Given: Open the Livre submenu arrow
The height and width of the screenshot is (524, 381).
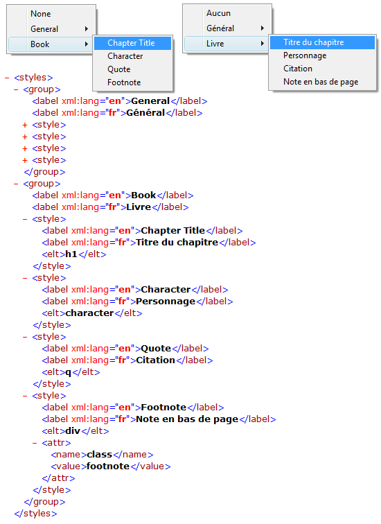Looking at the screenshot, I should (263, 44).
